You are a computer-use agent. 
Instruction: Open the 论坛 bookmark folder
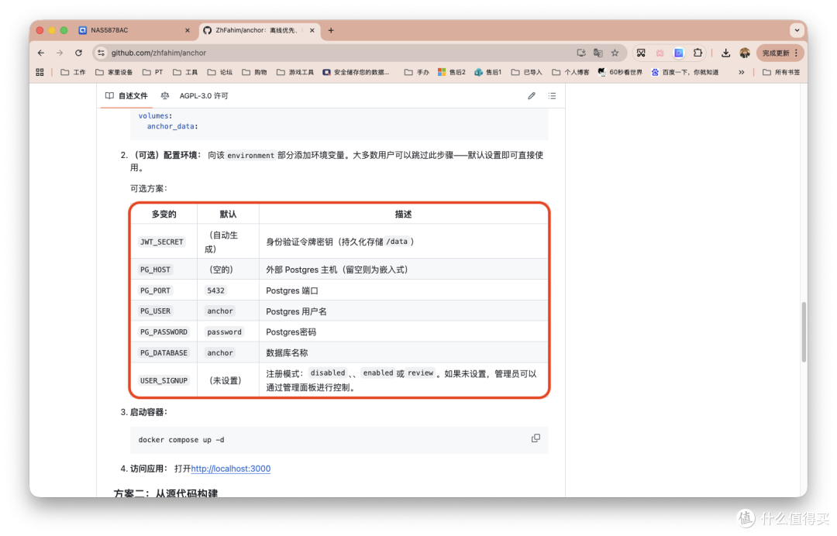click(x=220, y=72)
